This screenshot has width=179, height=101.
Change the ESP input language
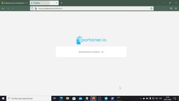160,98
